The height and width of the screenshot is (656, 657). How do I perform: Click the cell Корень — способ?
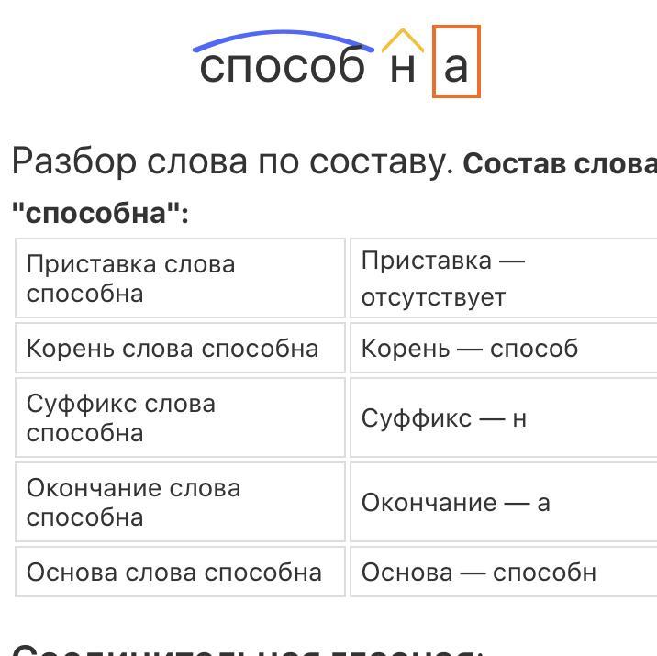[503, 348]
